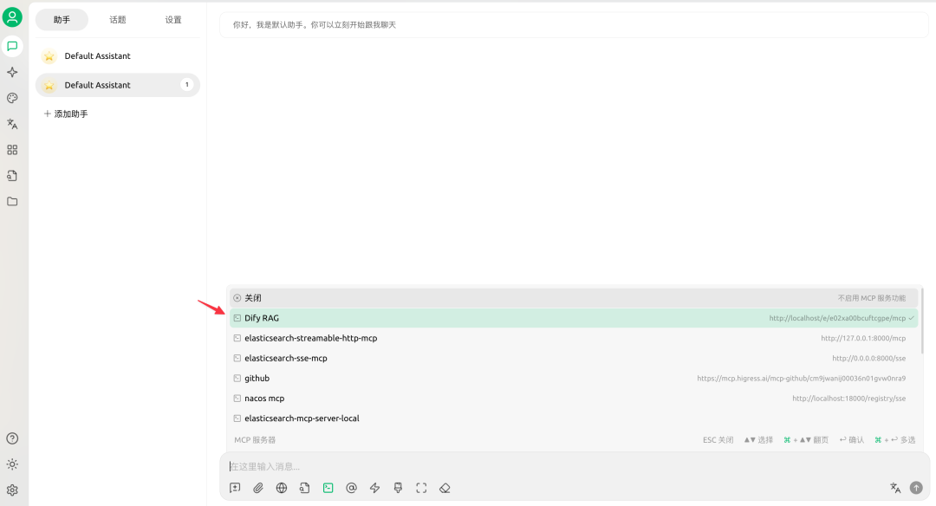This screenshot has height=506, width=936.
Task: Click the expand input fullscreen icon
Action: (x=421, y=488)
